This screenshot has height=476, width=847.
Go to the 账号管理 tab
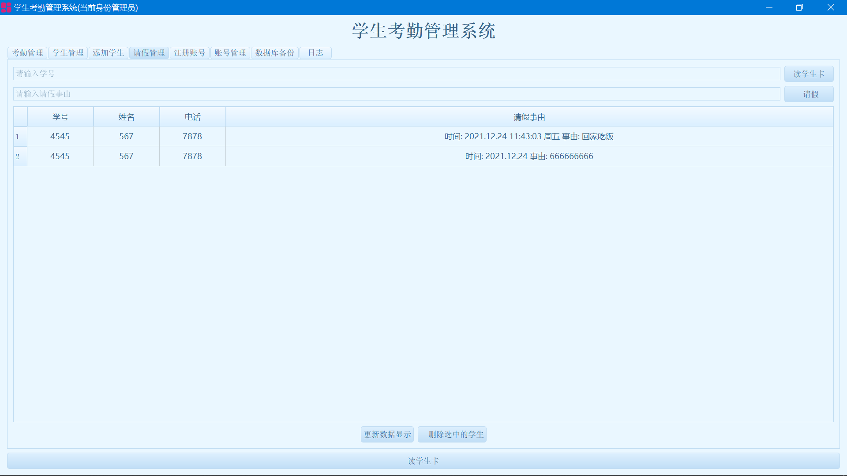[x=230, y=53]
